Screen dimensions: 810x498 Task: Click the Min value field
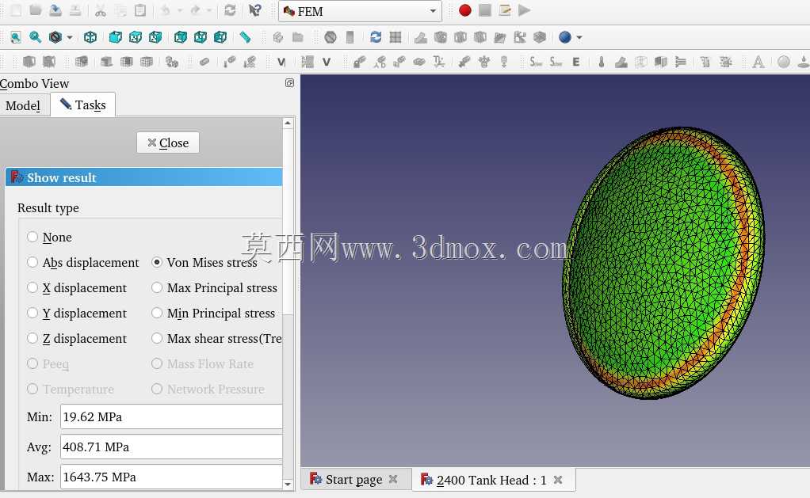171,416
